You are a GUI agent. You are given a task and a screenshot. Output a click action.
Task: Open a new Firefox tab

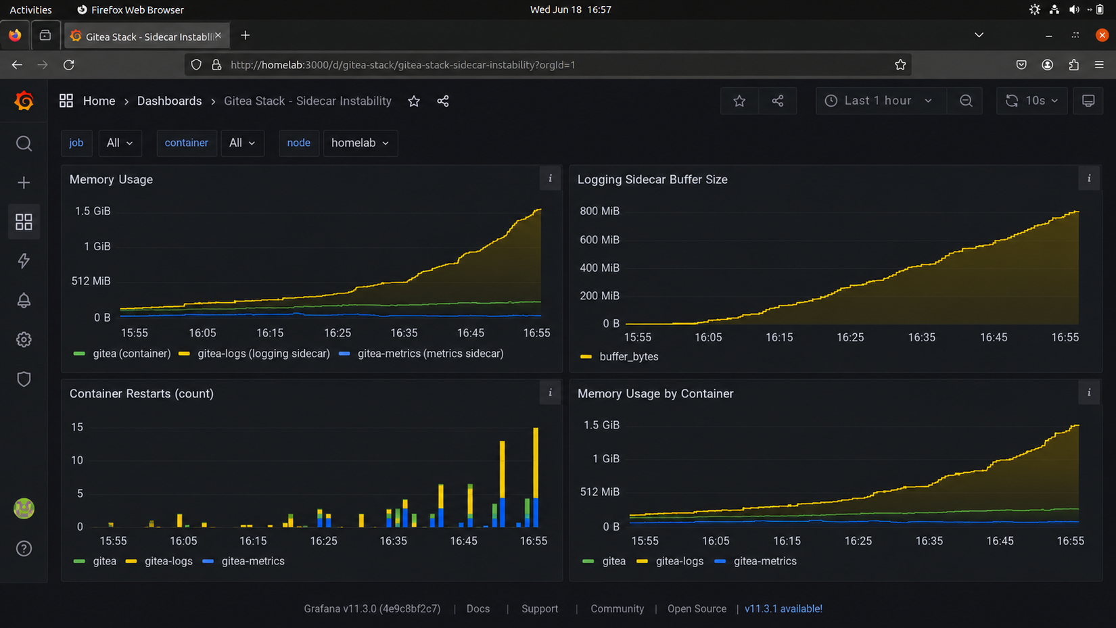[246, 36]
